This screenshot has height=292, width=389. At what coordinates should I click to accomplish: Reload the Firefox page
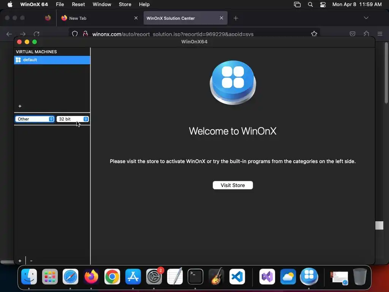pos(37,34)
